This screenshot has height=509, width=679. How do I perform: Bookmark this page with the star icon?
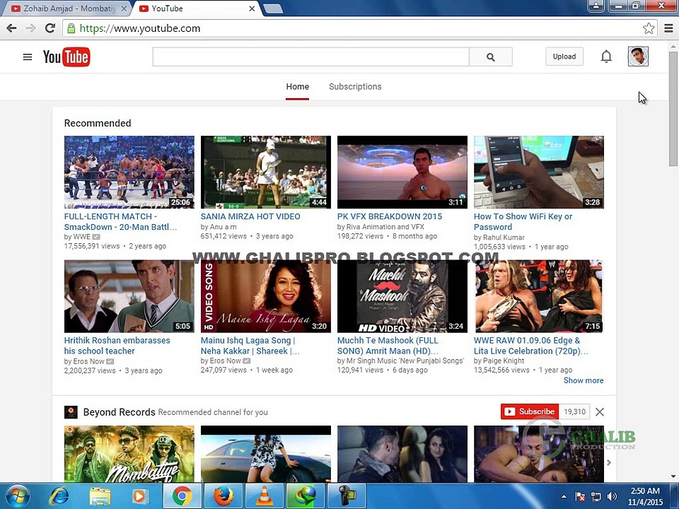click(x=649, y=28)
